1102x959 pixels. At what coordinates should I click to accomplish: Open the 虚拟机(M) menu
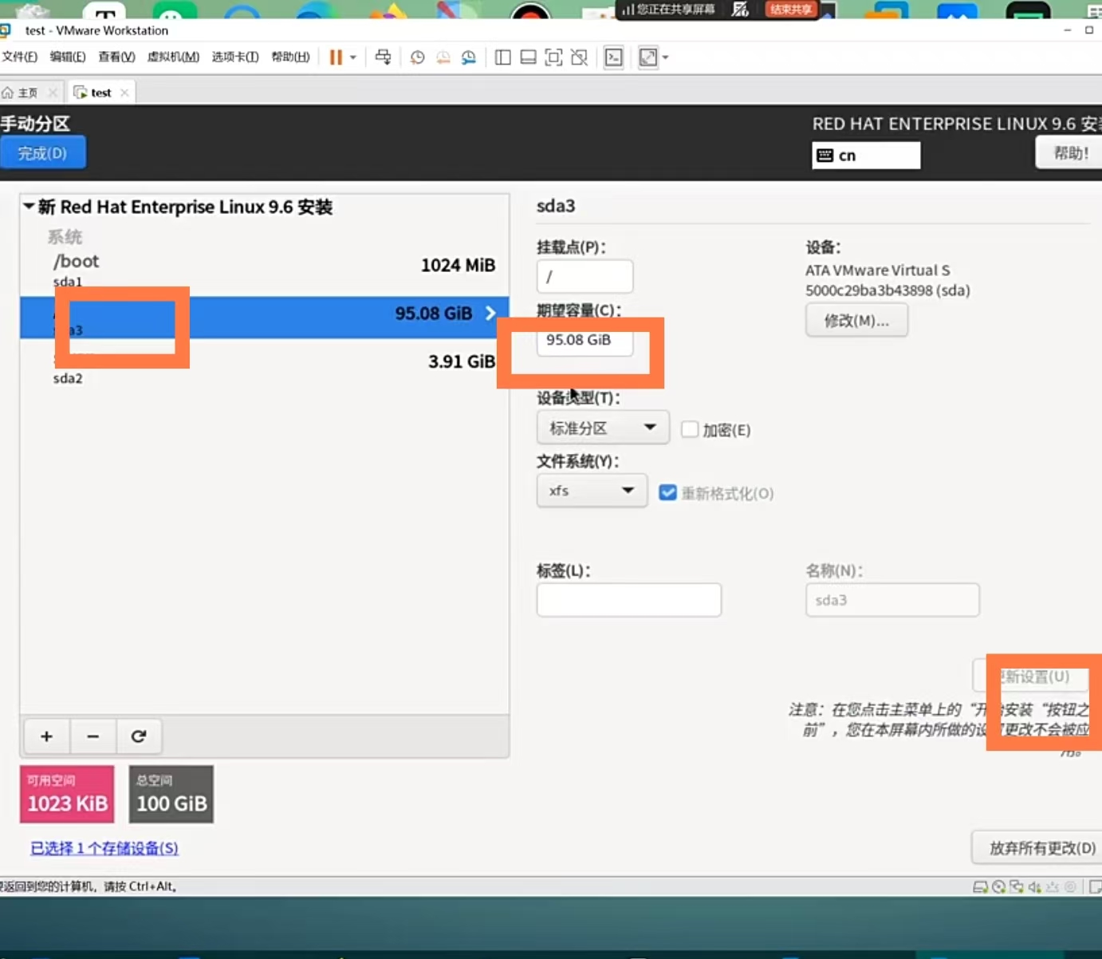[173, 57]
